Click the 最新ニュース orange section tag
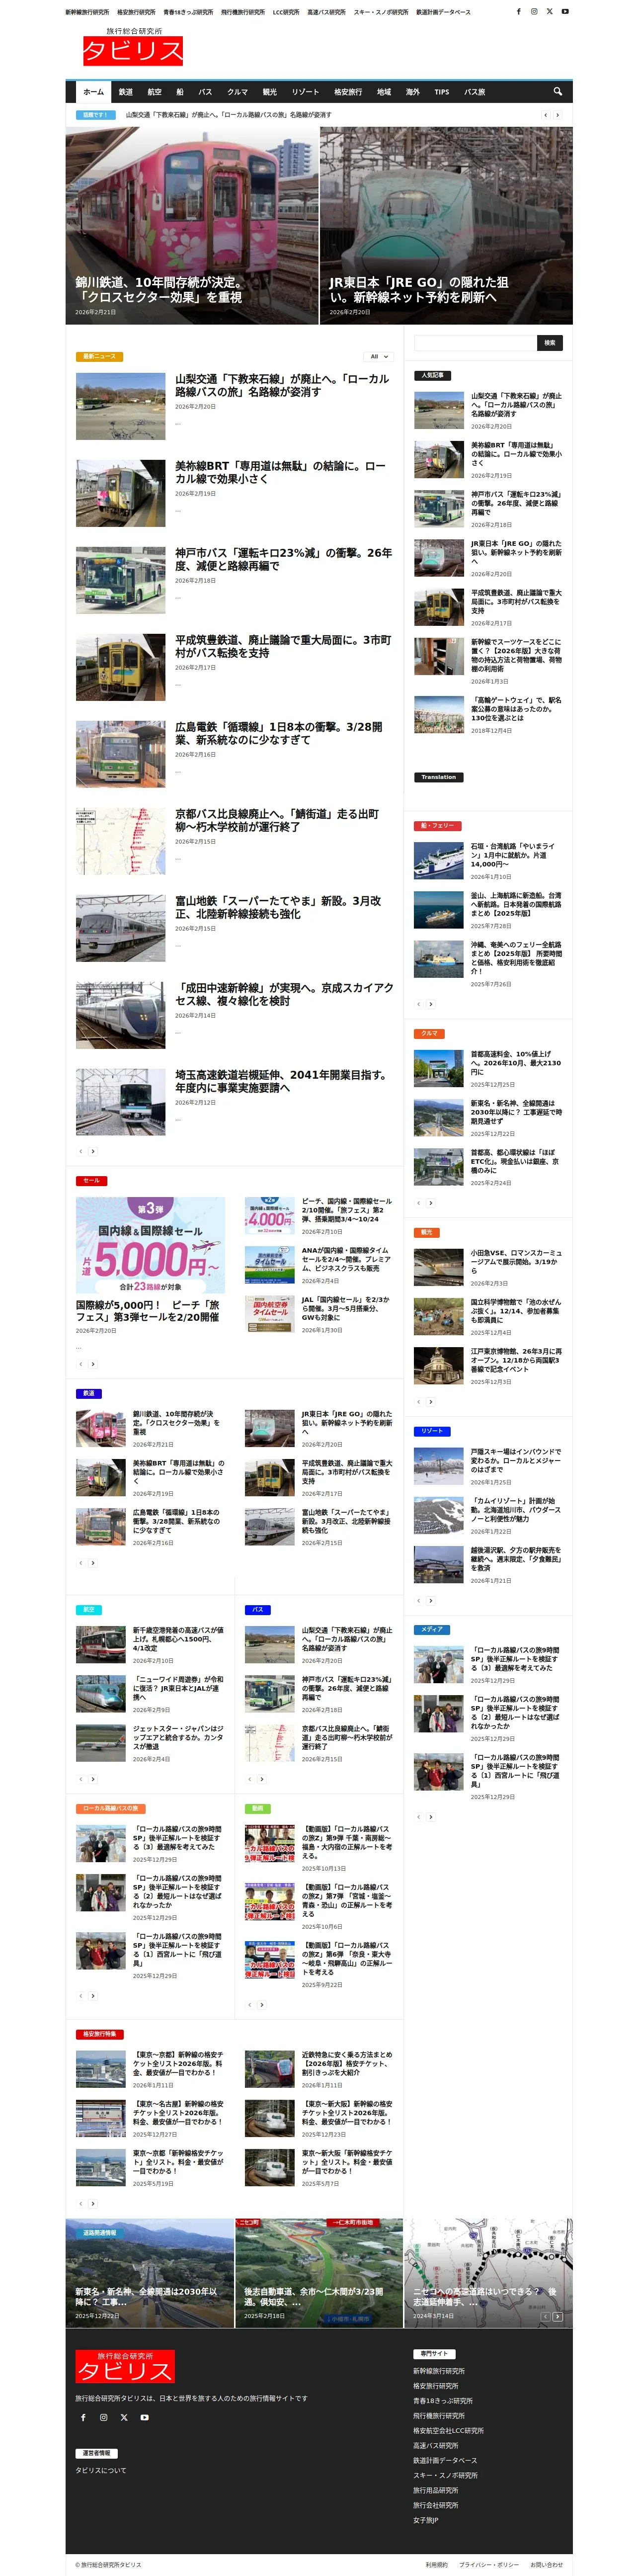Image resolution: width=638 pixels, height=2576 pixels. click(x=99, y=356)
